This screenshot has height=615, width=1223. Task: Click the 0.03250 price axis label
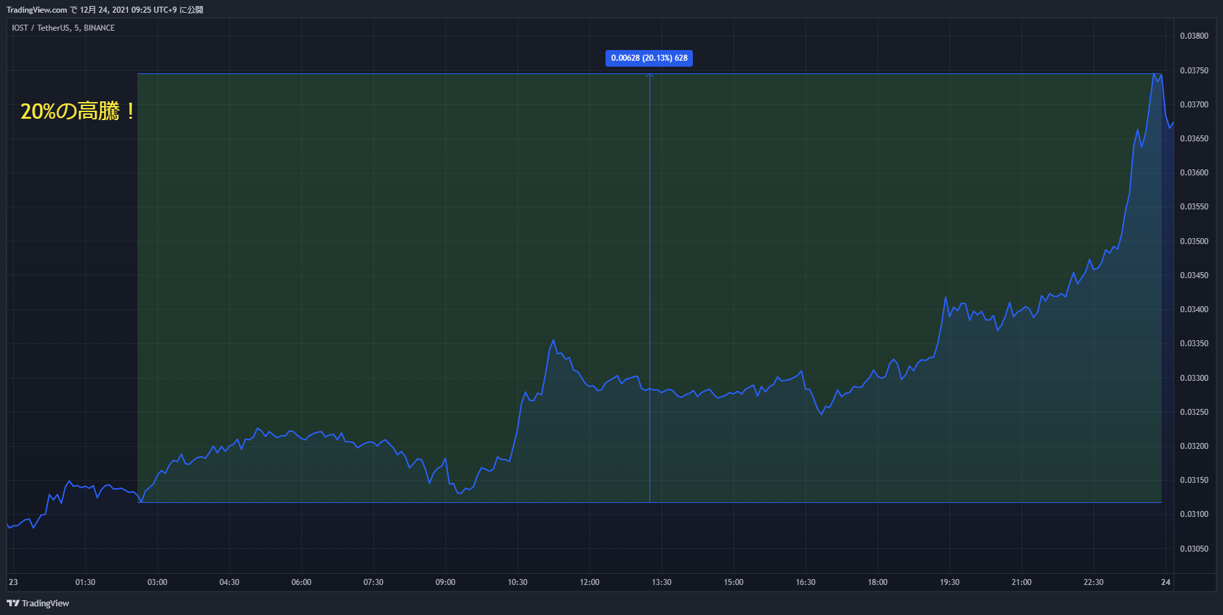click(1194, 412)
